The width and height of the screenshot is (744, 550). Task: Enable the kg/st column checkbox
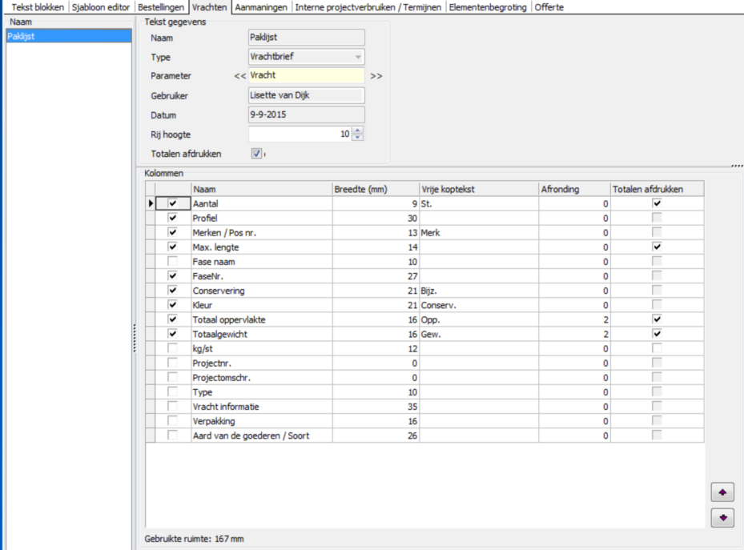[x=172, y=348]
